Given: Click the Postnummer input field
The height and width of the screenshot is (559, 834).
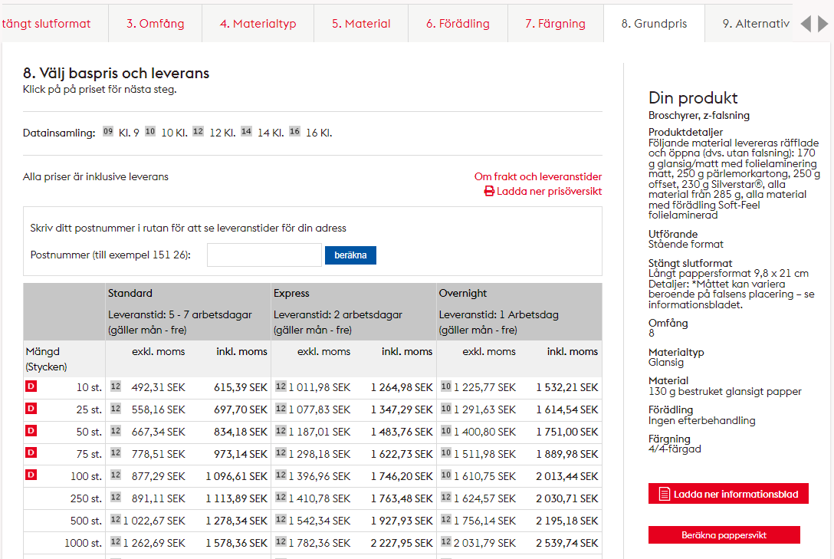Looking at the screenshot, I should click(264, 255).
